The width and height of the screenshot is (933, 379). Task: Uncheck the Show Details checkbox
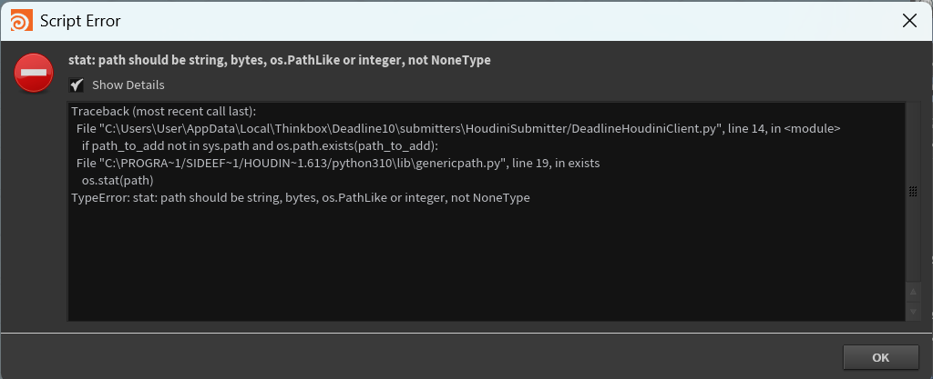tap(77, 85)
